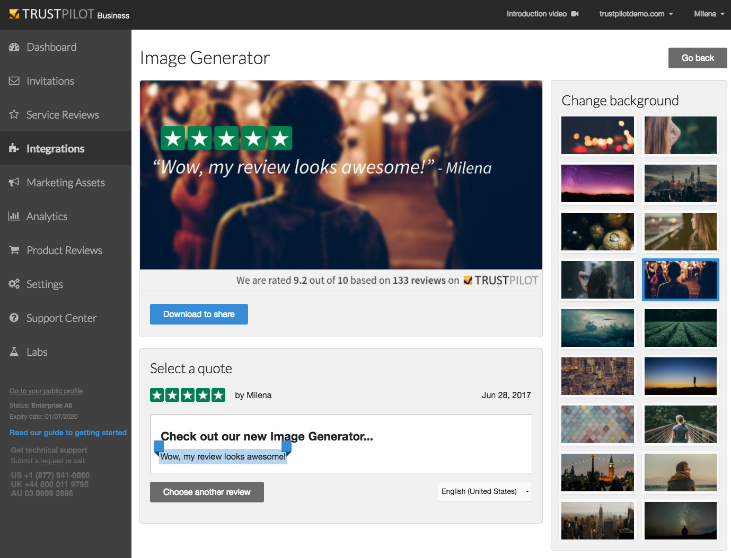Image resolution: width=731 pixels, height=558 pixels.
Task: Open the Labs sidebar item
Action: [66, 352]
